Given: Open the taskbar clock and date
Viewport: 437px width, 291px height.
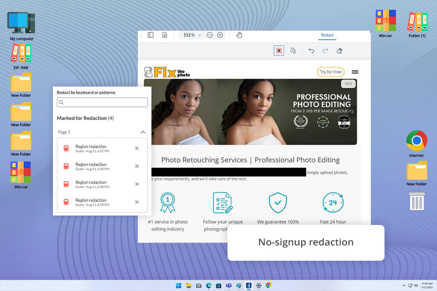Looking at the screenshot, I should [427, 285].
